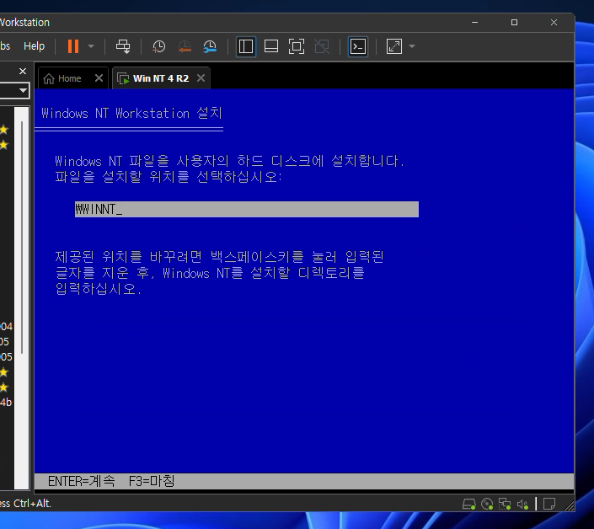Click the F3=마침 status text
The image size is (594, 529).
[152, 481]
